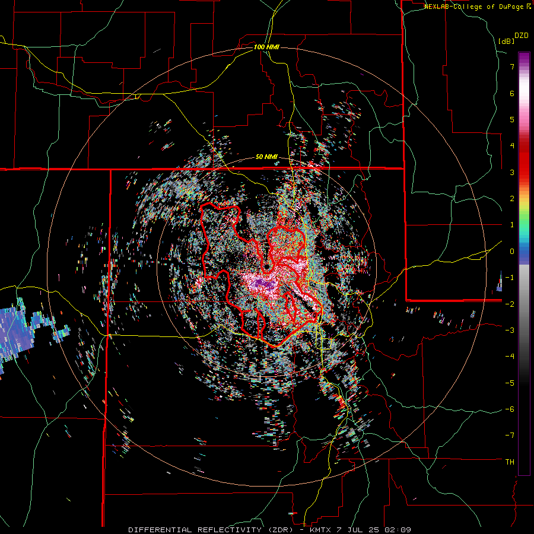Screen dimensions: 534x534
Task: Select the positive 1 dB scale label
Action: [x=512, y=225]
